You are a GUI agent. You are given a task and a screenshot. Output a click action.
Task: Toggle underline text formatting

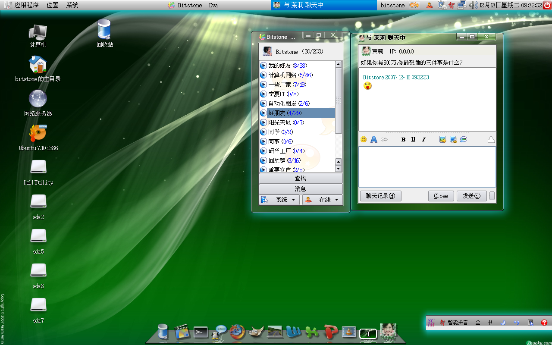coord(414,139)
